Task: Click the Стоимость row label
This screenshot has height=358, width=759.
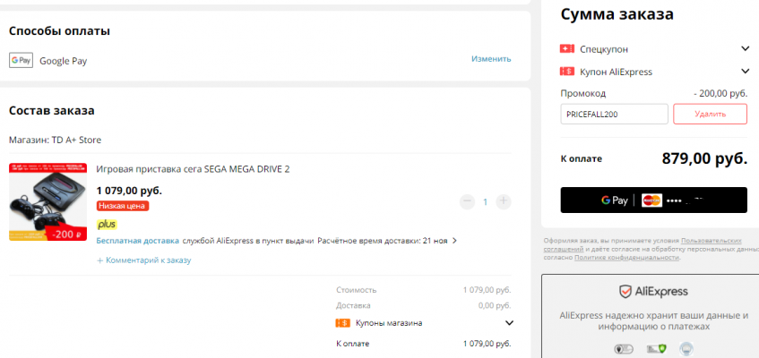Action: tap(357, 290)
